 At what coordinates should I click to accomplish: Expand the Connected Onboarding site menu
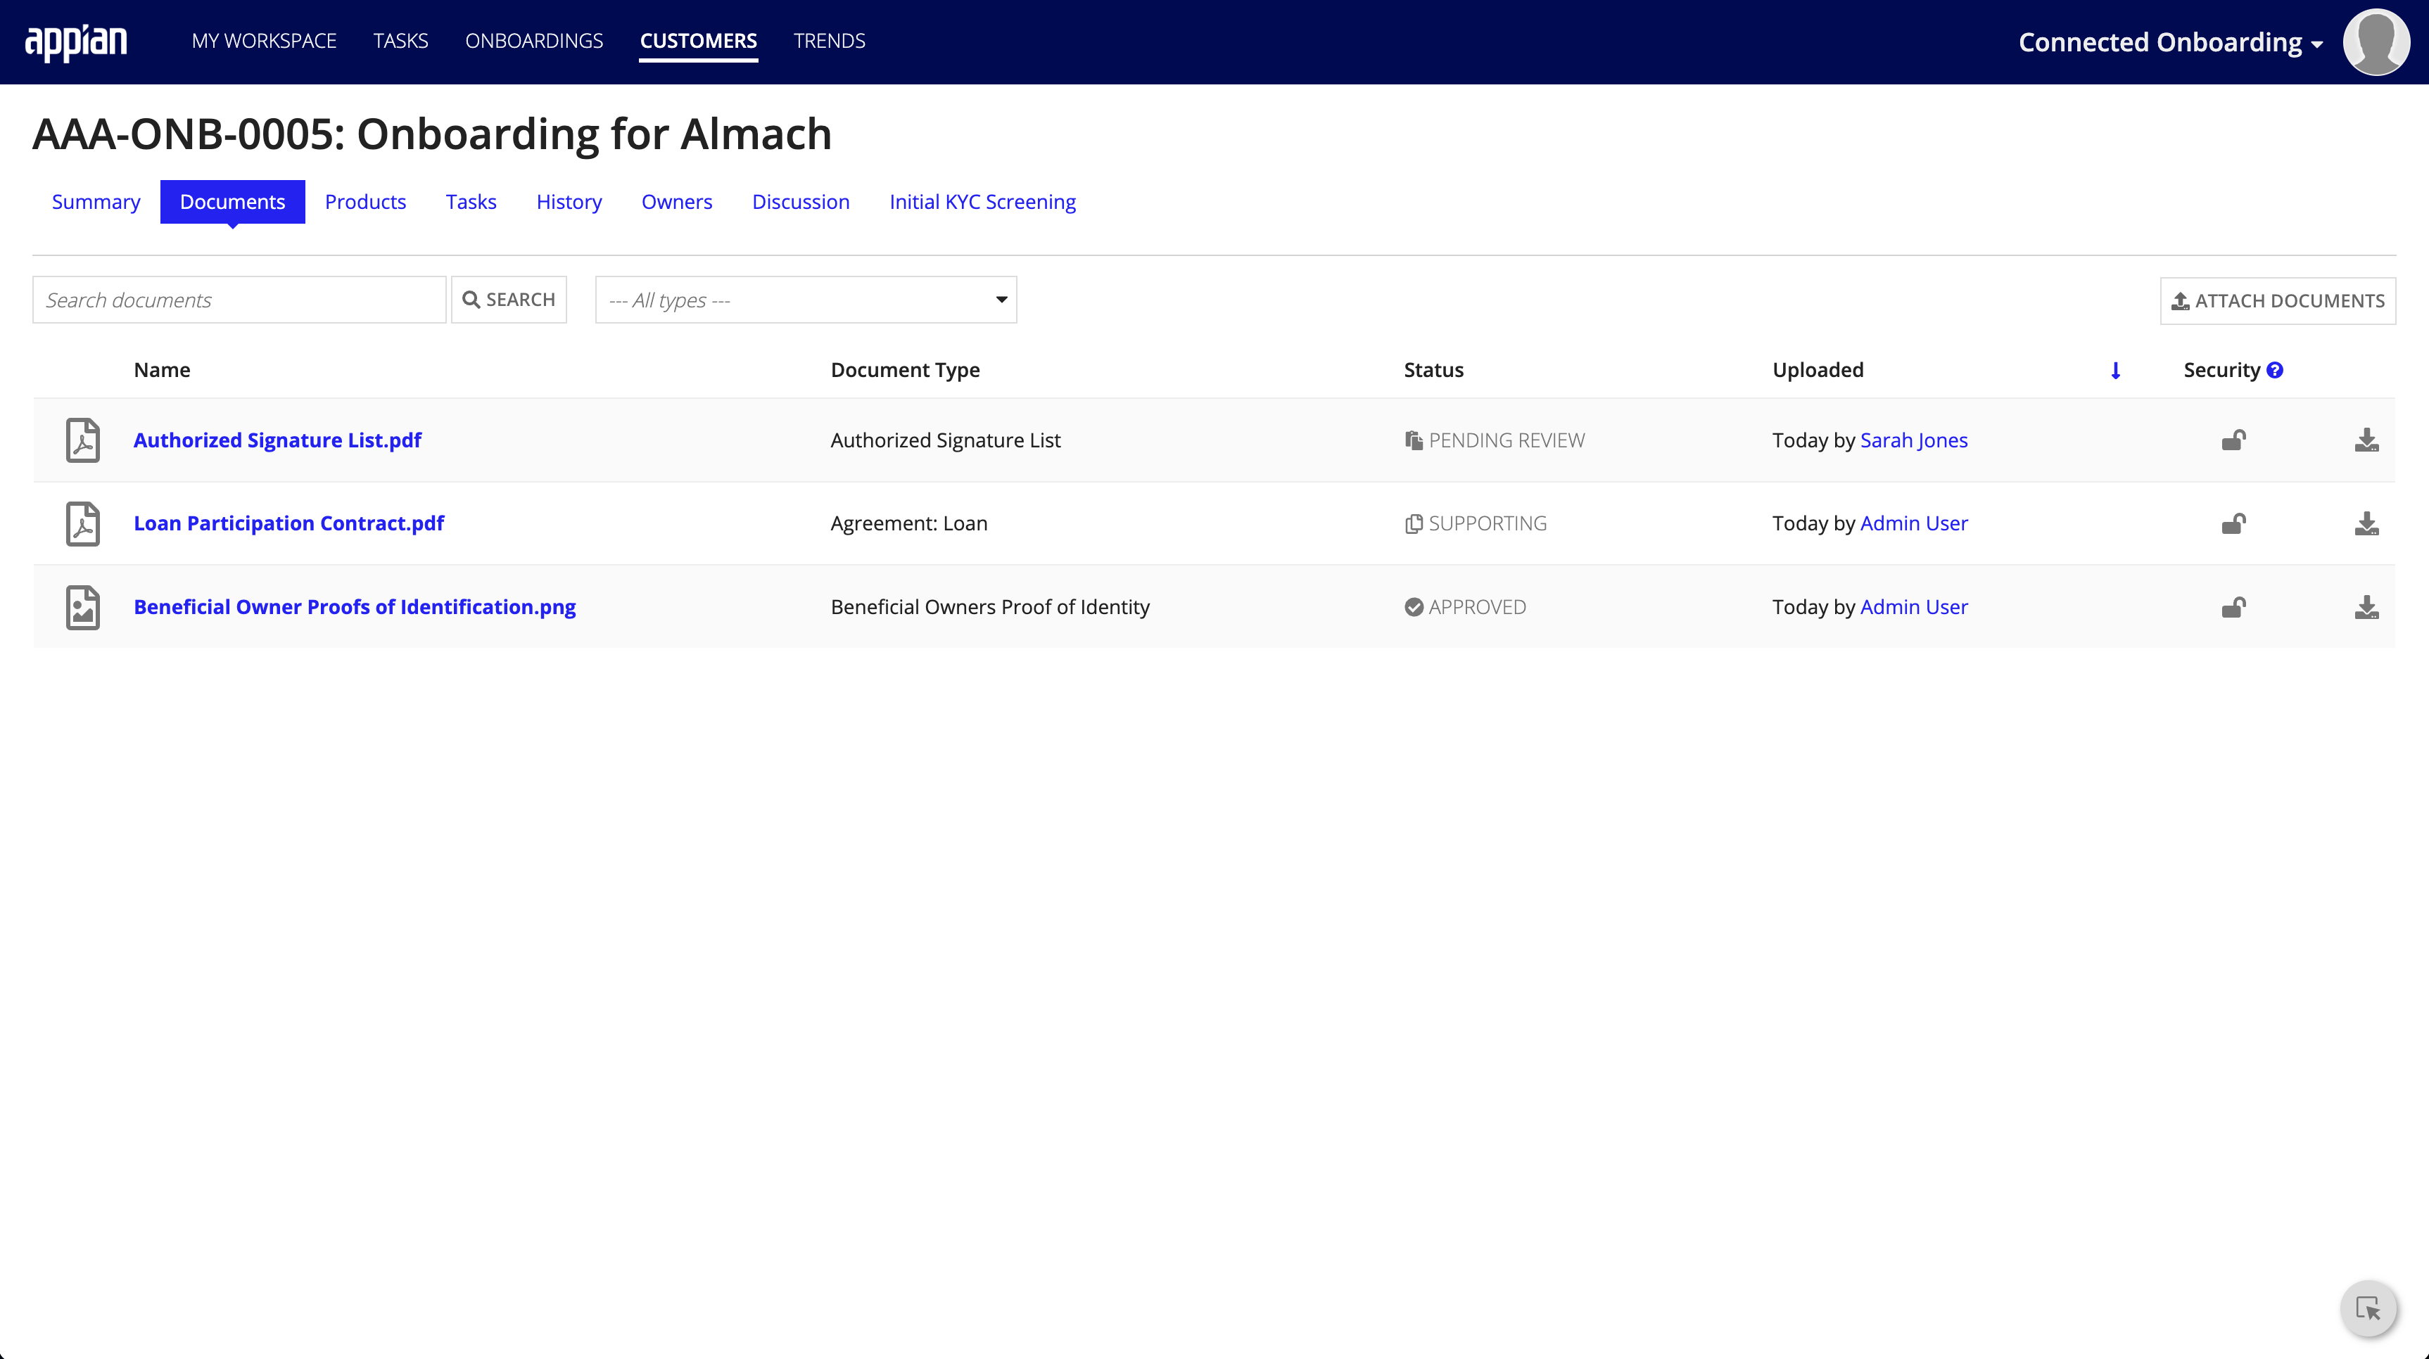(x=2171, y=42)
